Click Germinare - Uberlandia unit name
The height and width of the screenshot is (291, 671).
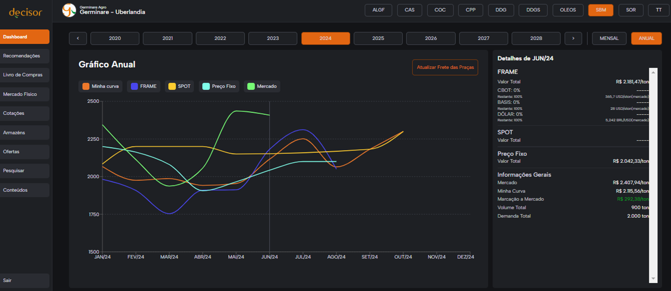112,12
